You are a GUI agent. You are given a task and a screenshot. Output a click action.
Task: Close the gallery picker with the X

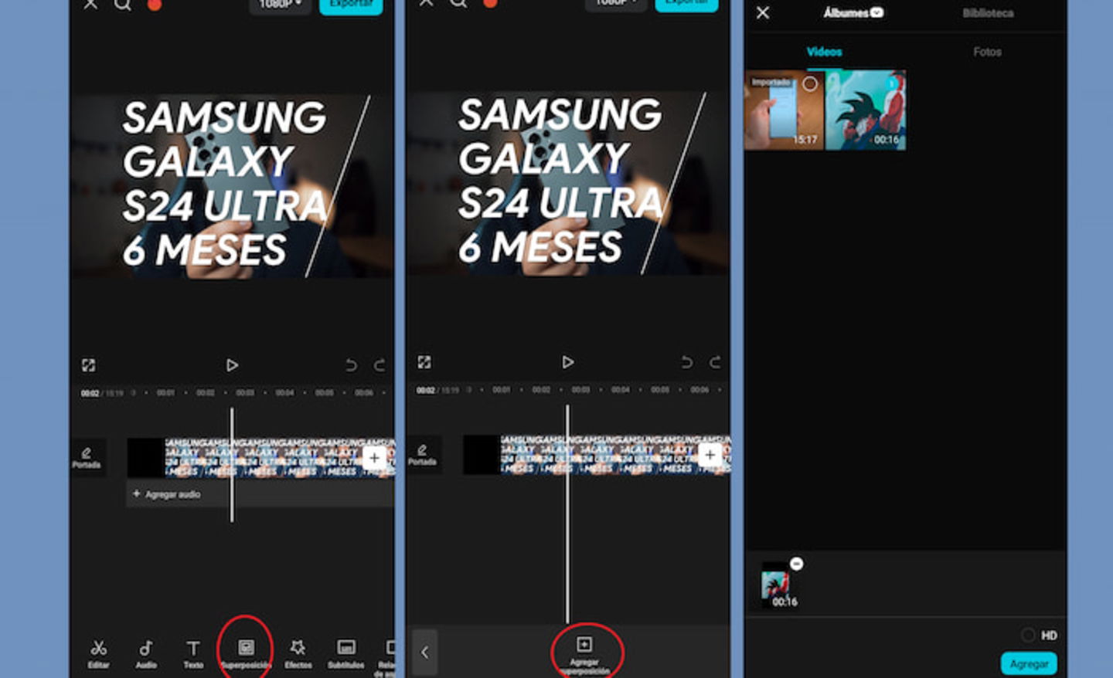click(763, 13)
